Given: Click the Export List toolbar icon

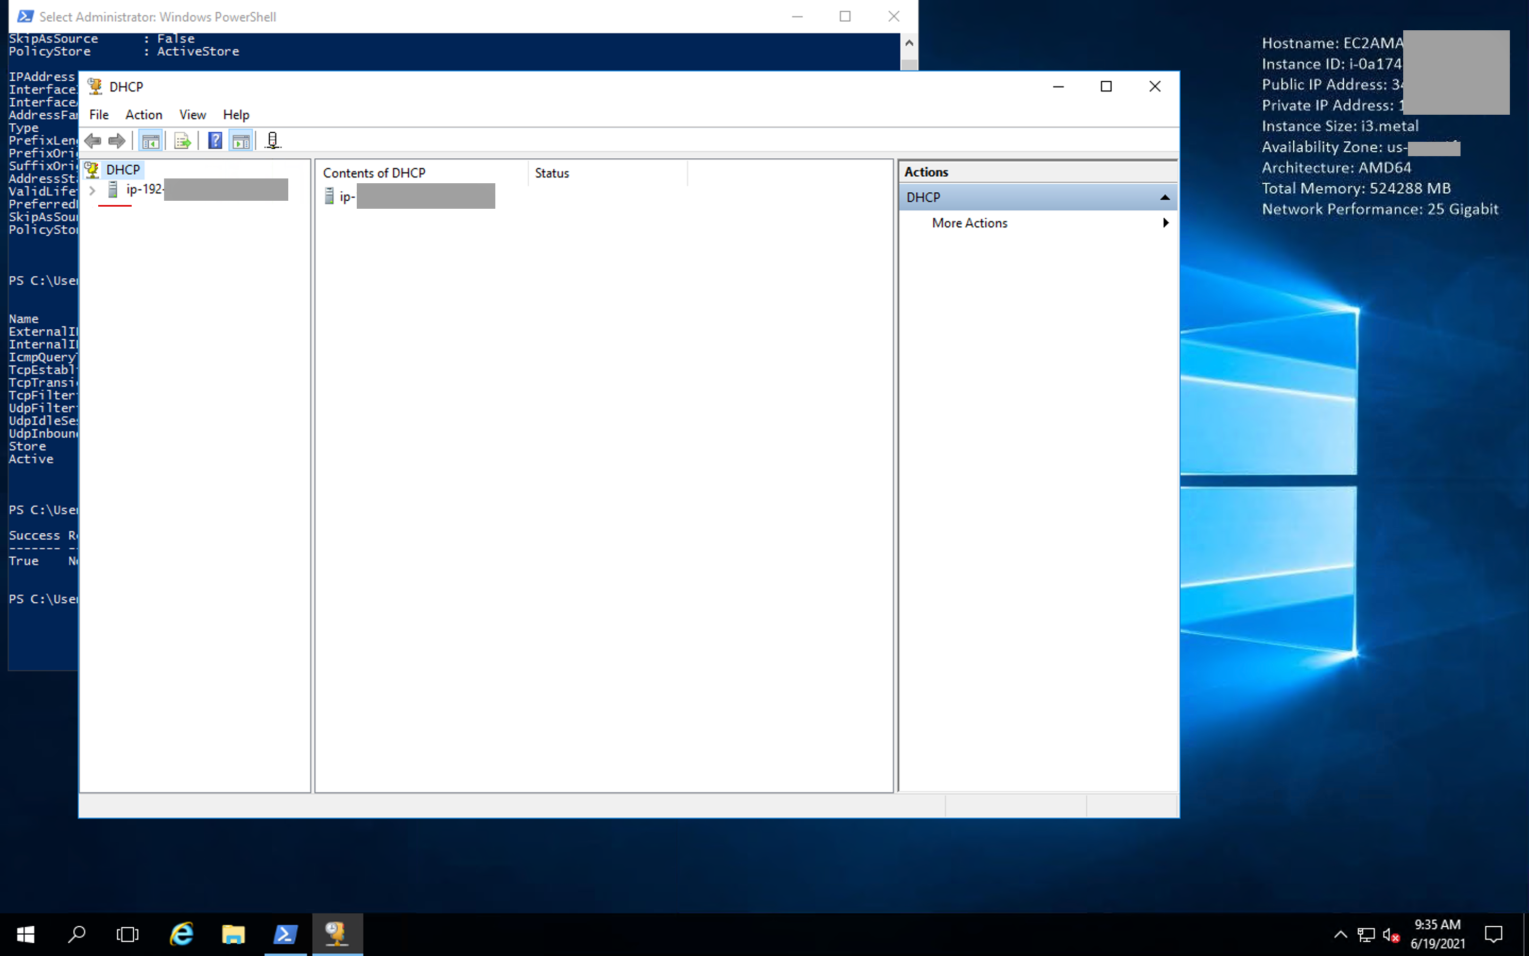Looking at the screenshot, I should [183, 140].
